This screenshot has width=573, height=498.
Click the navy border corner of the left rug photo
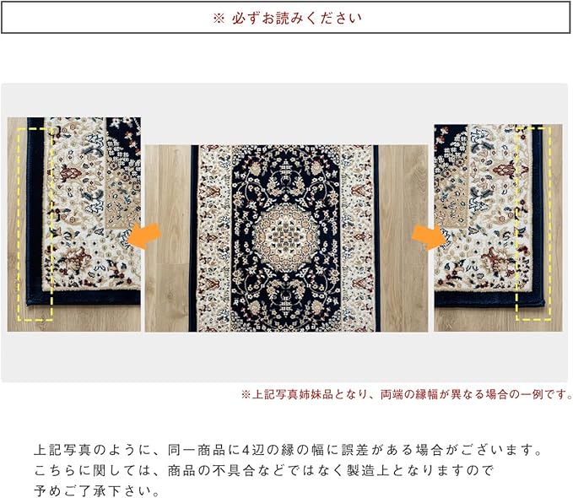35,298
